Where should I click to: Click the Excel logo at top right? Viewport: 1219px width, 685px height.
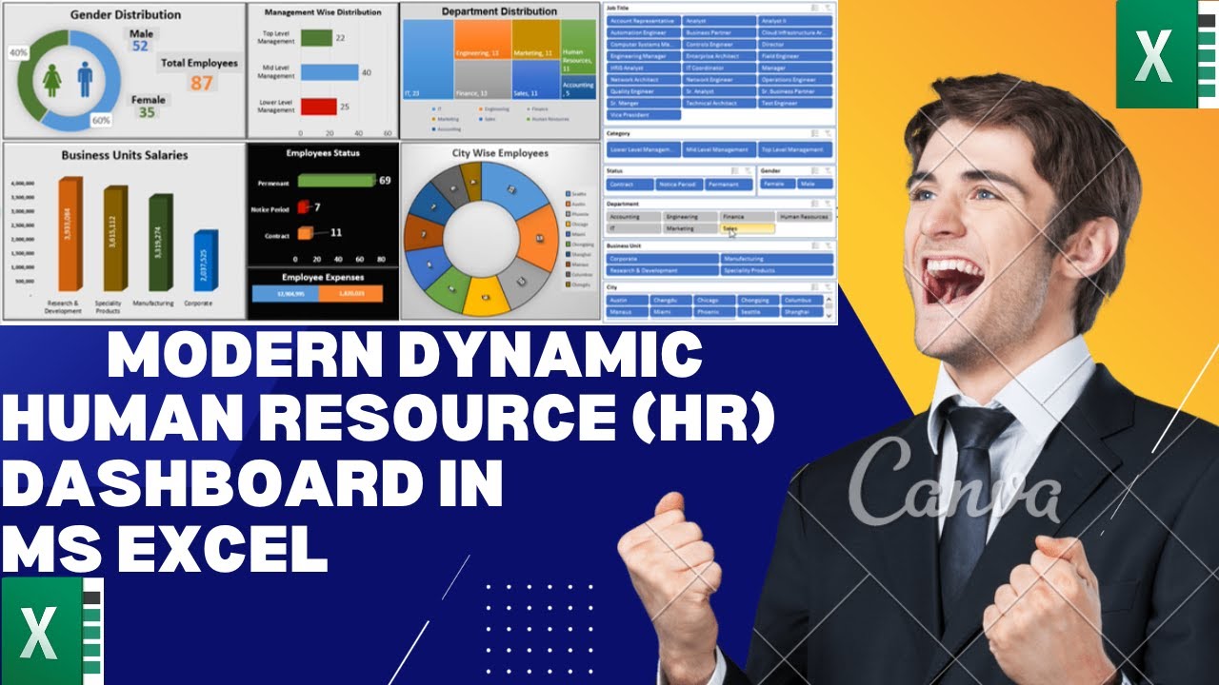pos(1166,54)
